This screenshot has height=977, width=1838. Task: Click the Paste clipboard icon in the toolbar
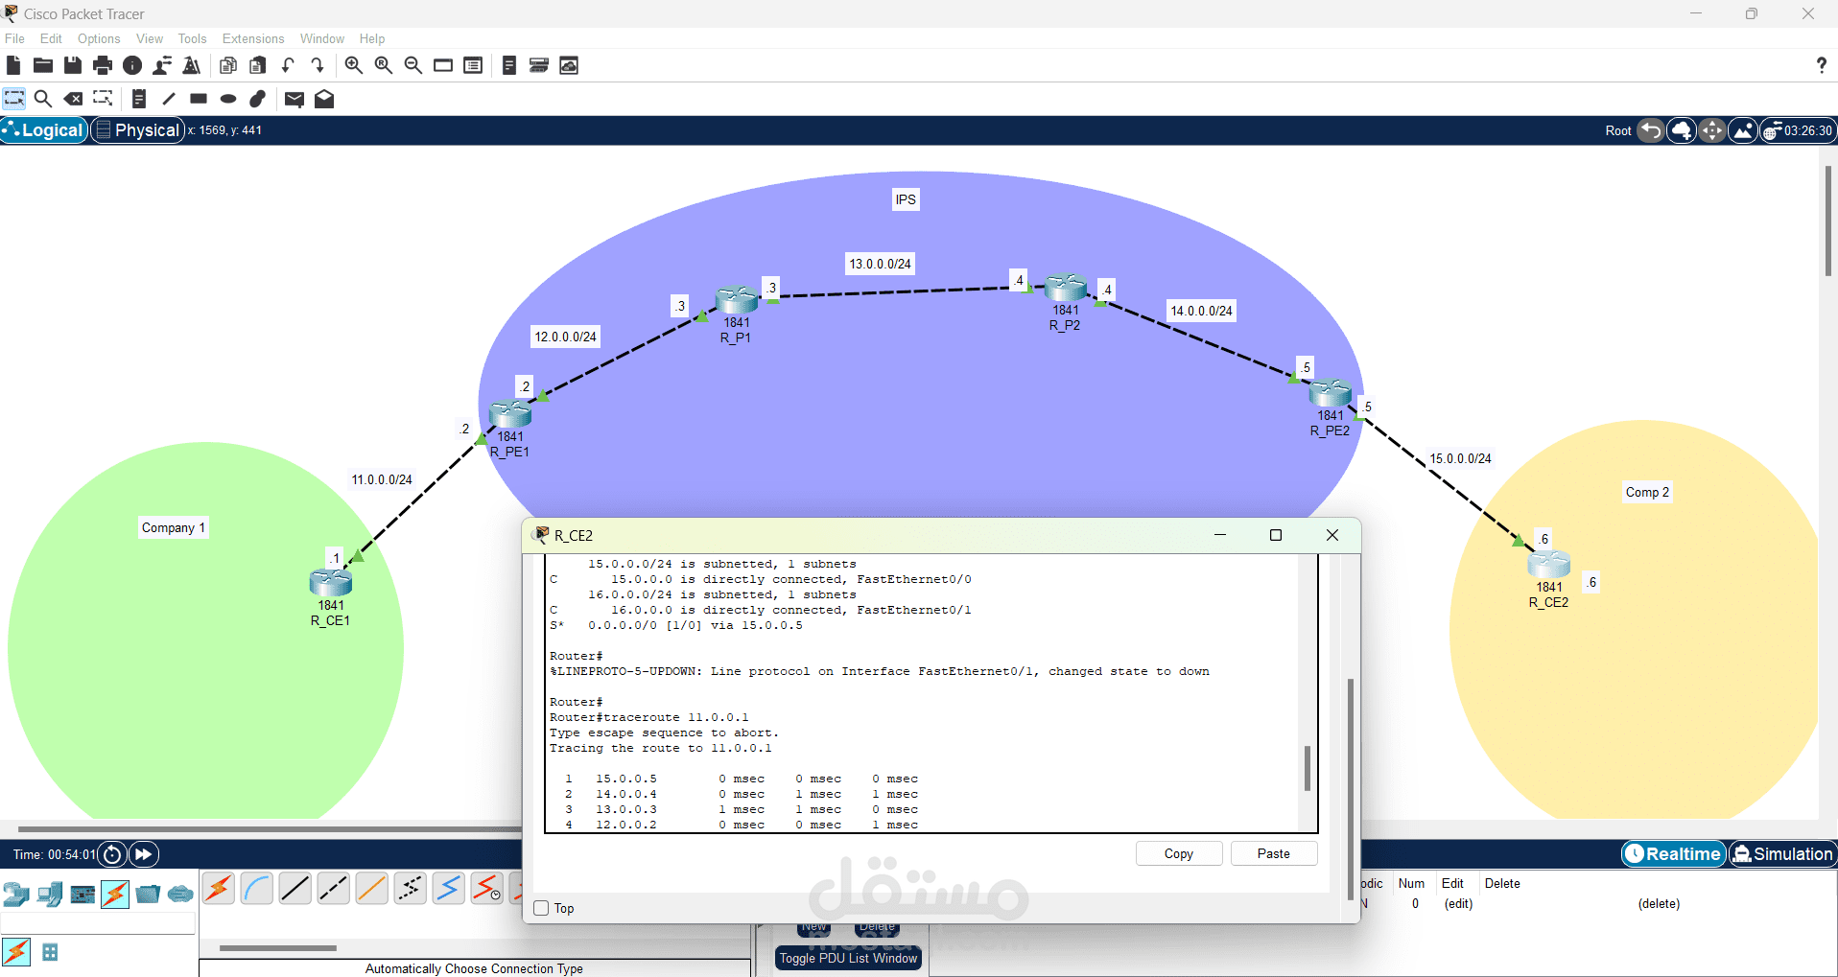coord(258,65)
